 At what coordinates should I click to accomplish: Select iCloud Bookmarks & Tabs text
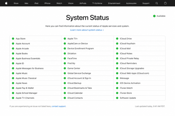coord(79,88)
